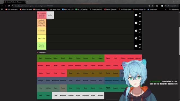This screenshot has height=101, width=180.
Task: Click the Fair Fight tier label
Action: [x=42, y=31]
